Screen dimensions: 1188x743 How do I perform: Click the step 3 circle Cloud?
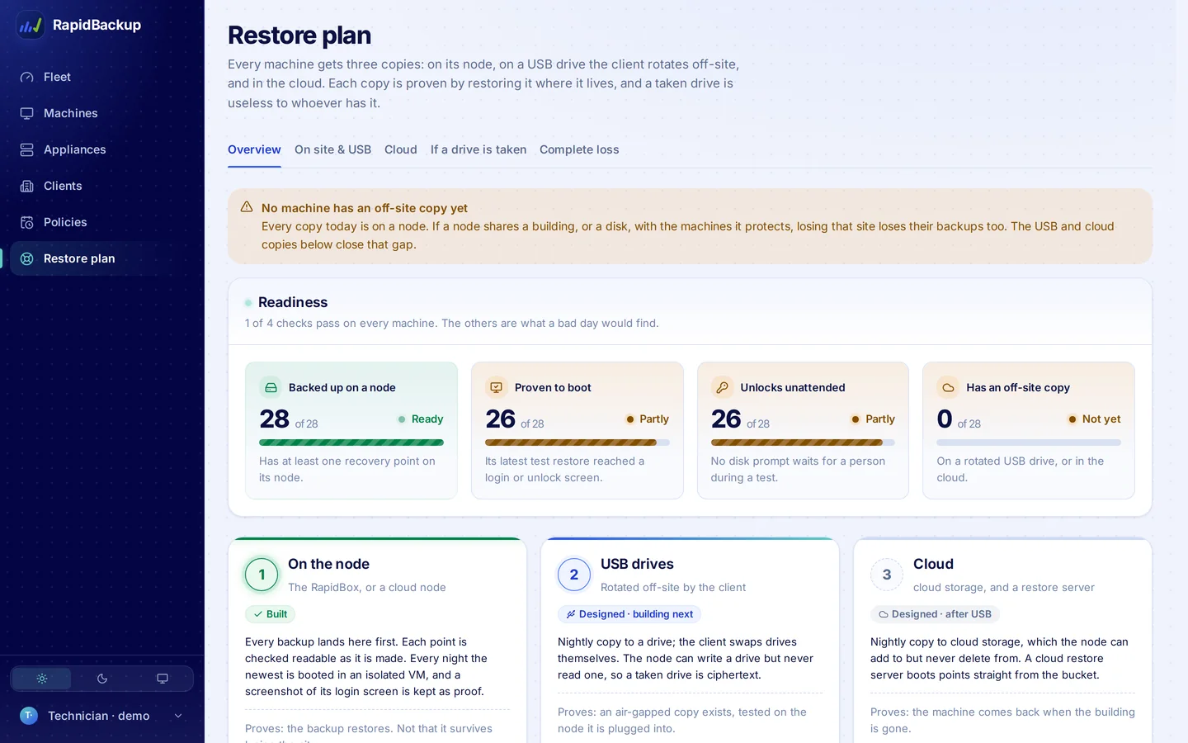[x=887, y=575]
